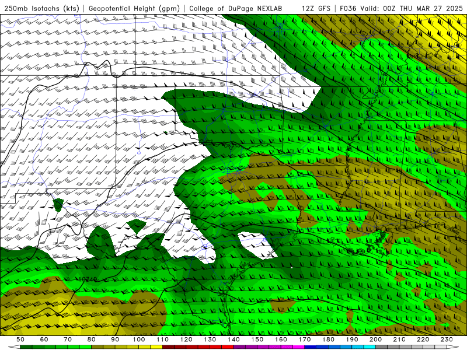Click the 80 value on the color scale
Viewport: 467px width, 350px height.
click(x=92, y=339)
